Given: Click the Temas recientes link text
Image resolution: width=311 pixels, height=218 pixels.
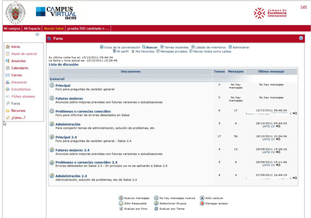Looking at the screenshot, I should point(176,47).
